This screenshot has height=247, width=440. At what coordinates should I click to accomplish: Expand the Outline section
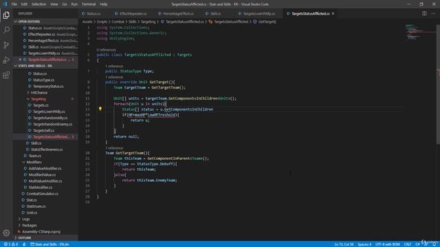(25, 237)
